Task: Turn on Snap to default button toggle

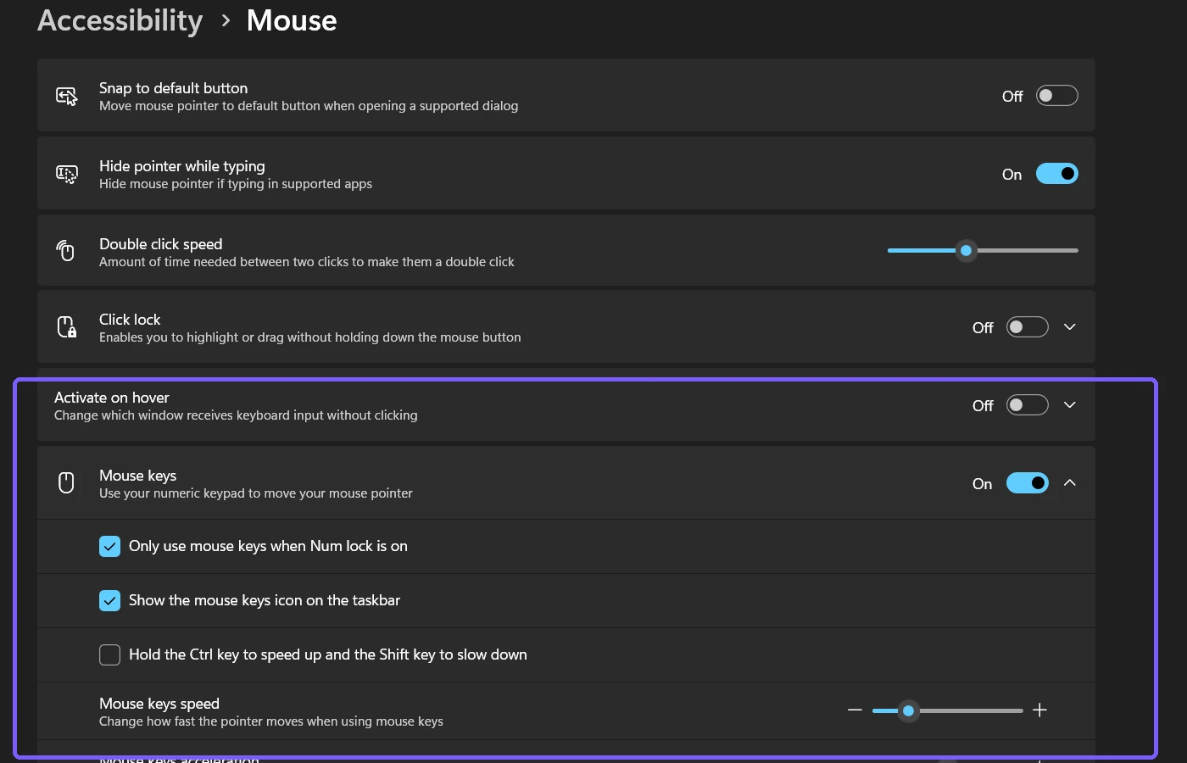Action: (1057, 96)
